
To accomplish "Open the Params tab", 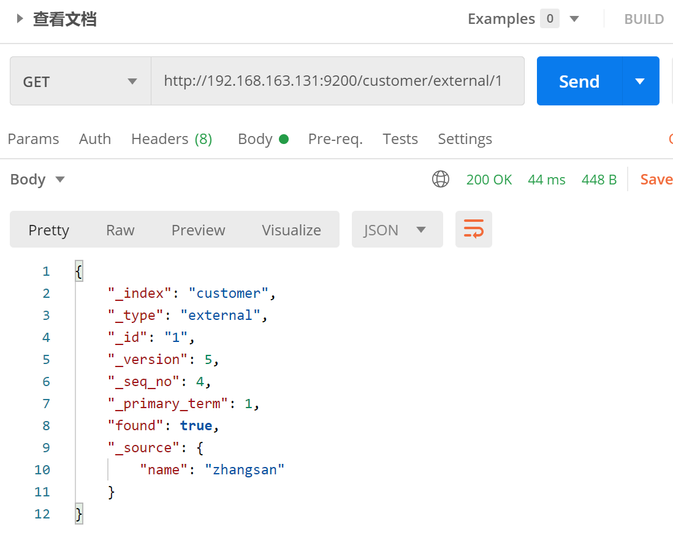I will pos(34,139).
